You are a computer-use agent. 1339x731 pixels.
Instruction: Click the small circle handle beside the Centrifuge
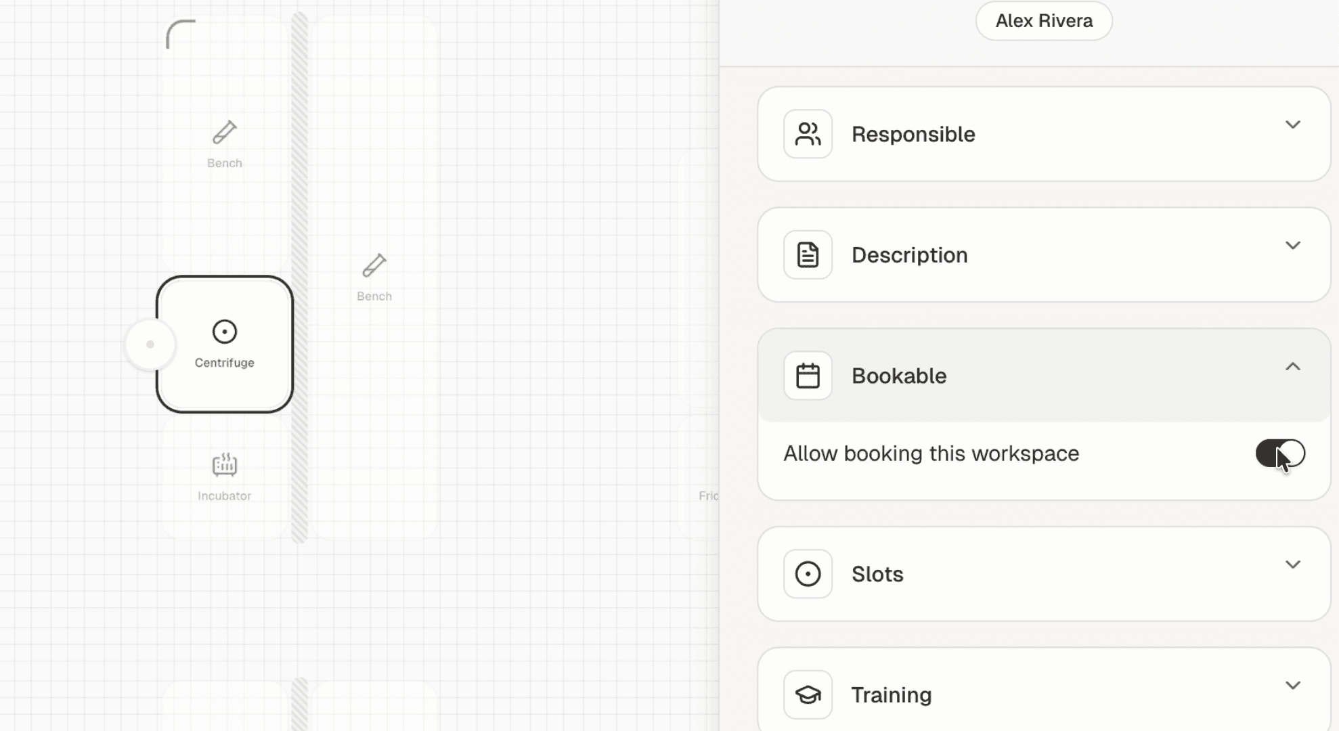tap(150, 344)
